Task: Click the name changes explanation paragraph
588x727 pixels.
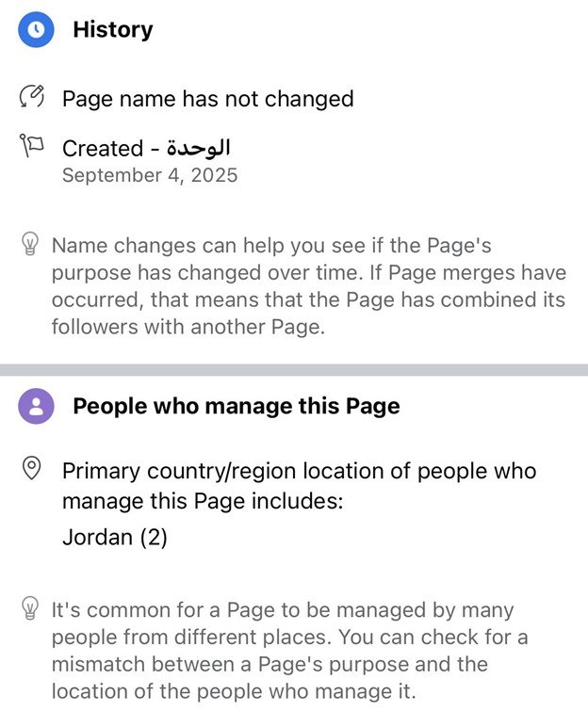Action: [x=308, y=286]
